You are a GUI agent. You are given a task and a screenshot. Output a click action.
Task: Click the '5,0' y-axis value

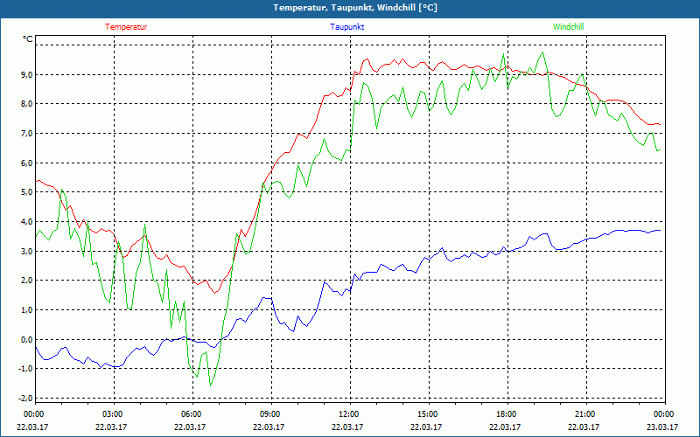(28, 192)
